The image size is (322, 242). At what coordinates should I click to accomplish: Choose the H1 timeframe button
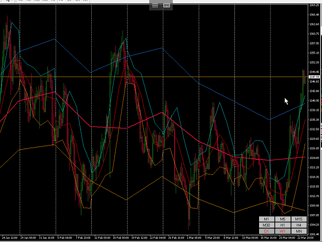click(x=282, y=225)
